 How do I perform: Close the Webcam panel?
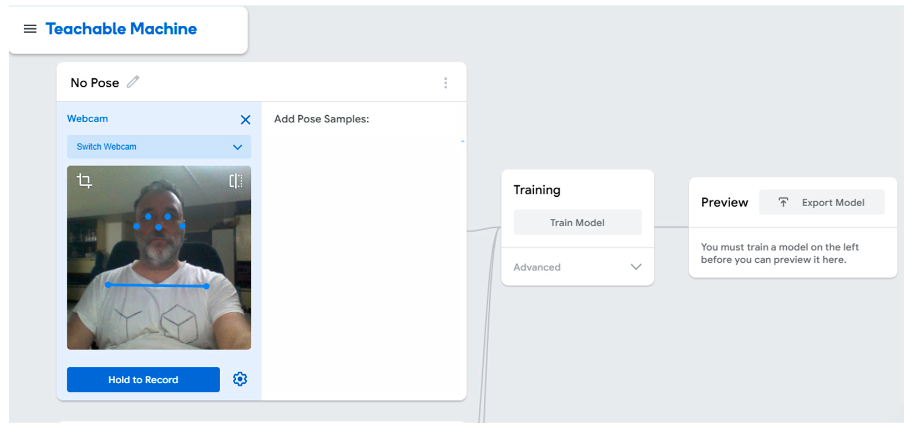(245, 120)
